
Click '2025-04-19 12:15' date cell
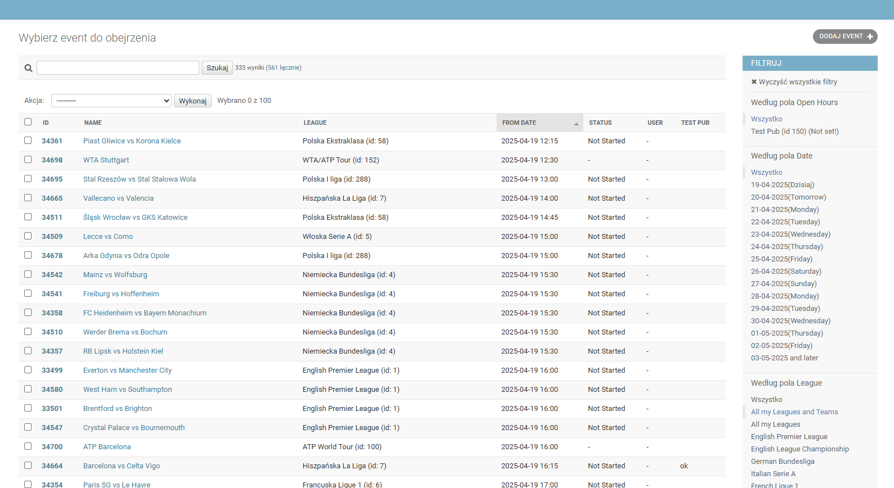(529, 141)
